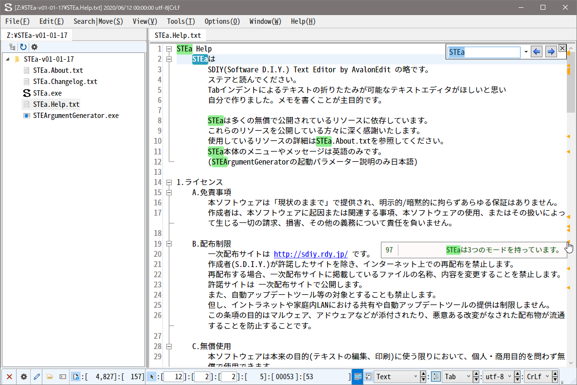This screenshot has height=385, width=577.
Task: Click the tree view icon in the explorer toolbar
Action: coord(13,47)
